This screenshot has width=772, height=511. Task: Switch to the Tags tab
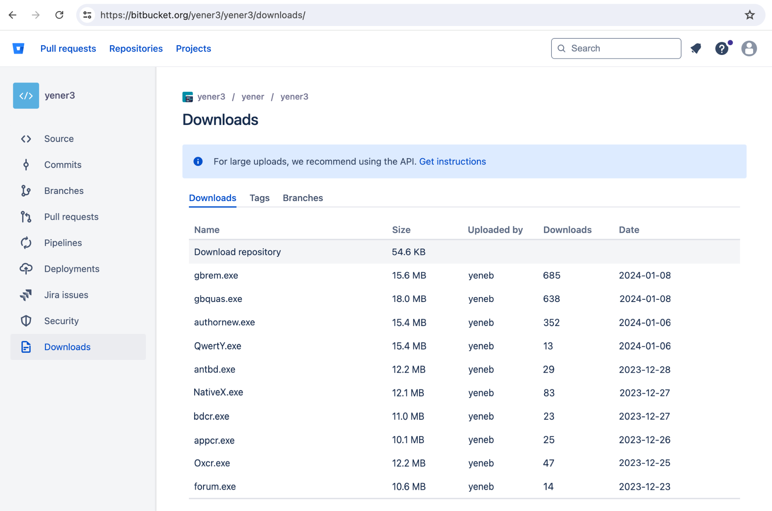point(260,198)
